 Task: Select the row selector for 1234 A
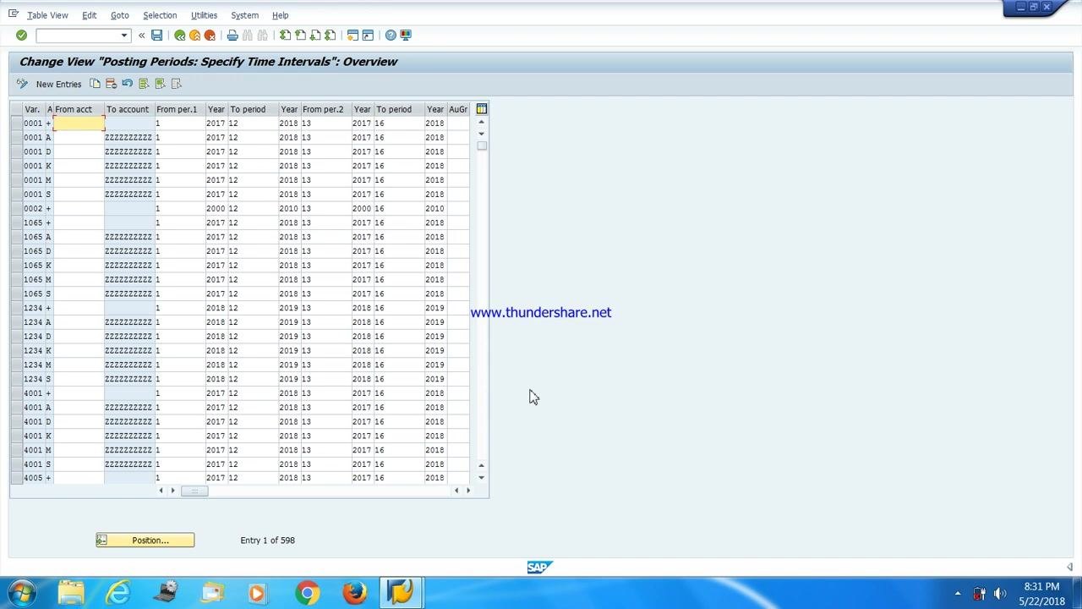tap(16, 322)
